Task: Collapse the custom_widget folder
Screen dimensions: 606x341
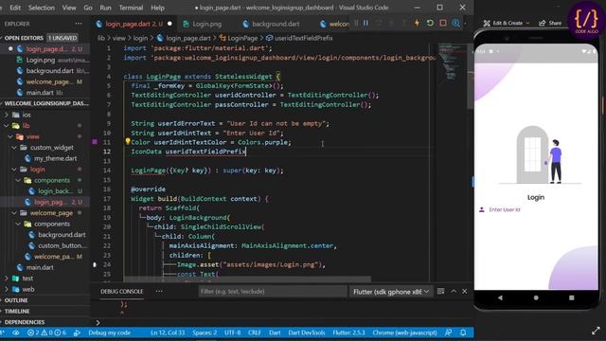Action: 14,148
